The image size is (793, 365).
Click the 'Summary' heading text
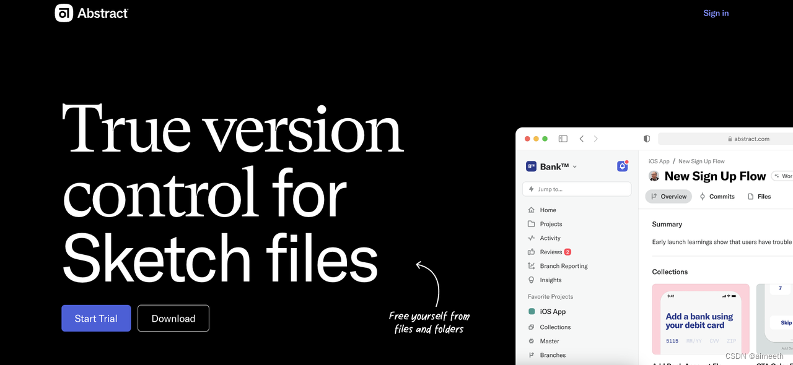(667, 224)
